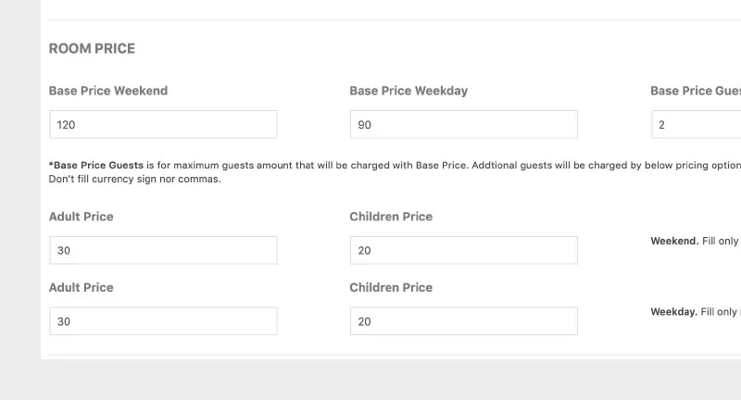Focus the Weekday row Children Price input
This screenshot has height=400, width=741.
coord(464,321)
